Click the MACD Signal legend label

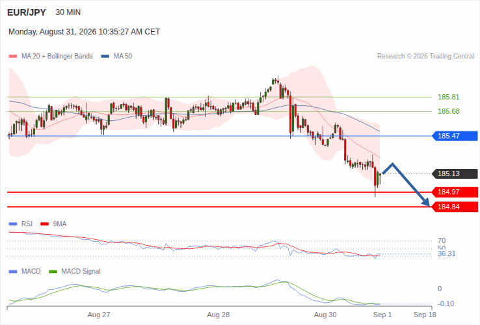pos(81,272)
